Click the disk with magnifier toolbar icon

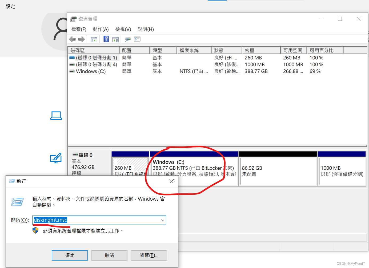[128, 39]
